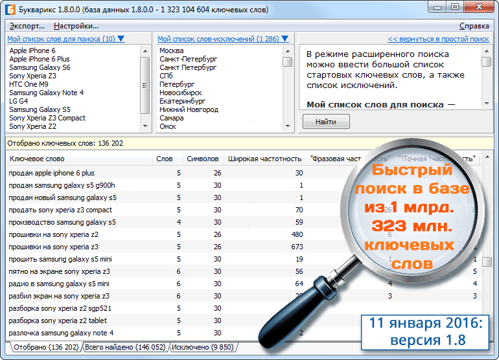This screenshot has height=360, width=499.
Task: Sort by 'Фразовая частотность' column header
Action: (x=350, y=159)
